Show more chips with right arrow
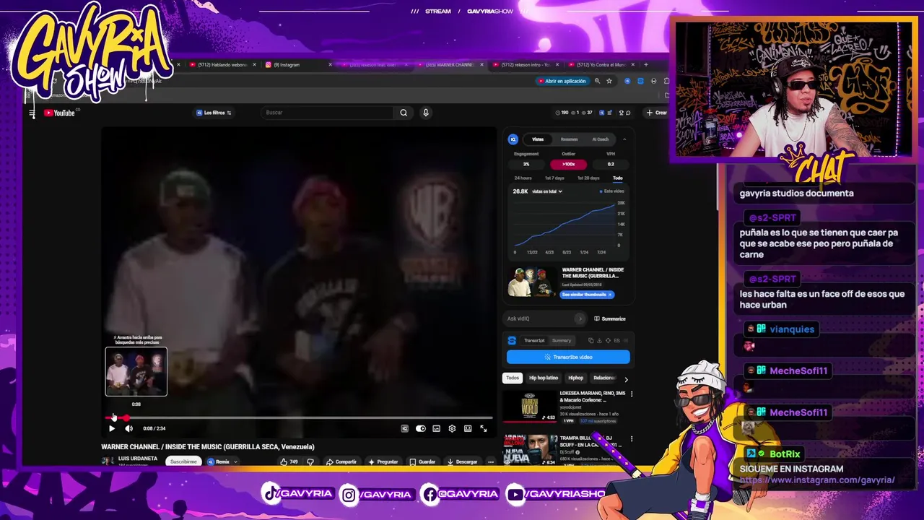The image size is (924, 520). tap(626, 378)
